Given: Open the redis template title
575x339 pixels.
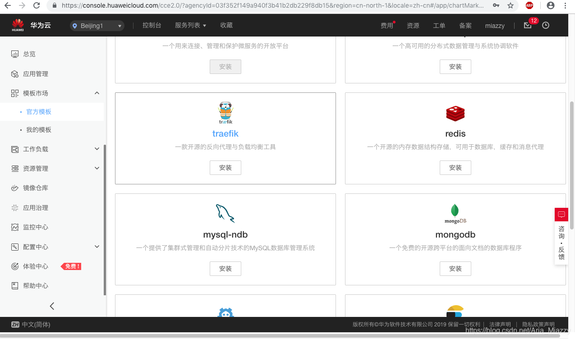Looking at the screenshot, I should coord(455,134).
